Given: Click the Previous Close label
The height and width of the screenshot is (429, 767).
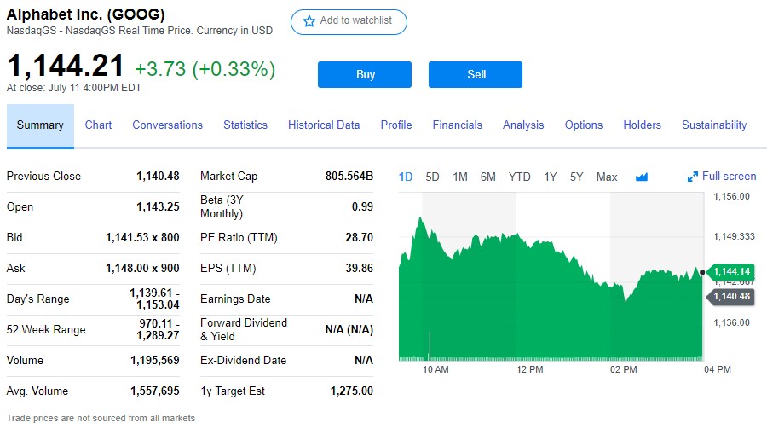Looking at the screenshot, I should point(43,177).
